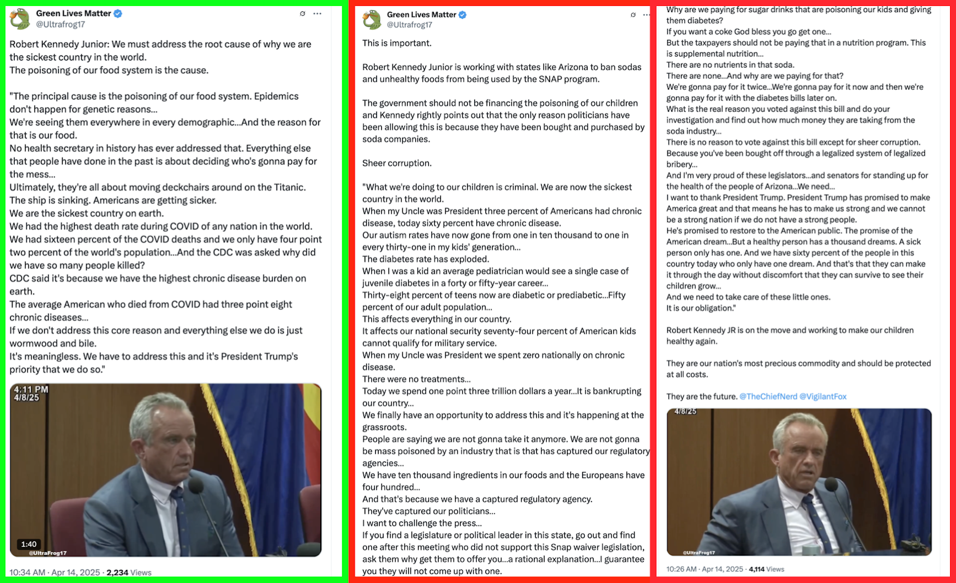Open the Grok icon in the green-bordered tweet

click(x=302, y=14)
